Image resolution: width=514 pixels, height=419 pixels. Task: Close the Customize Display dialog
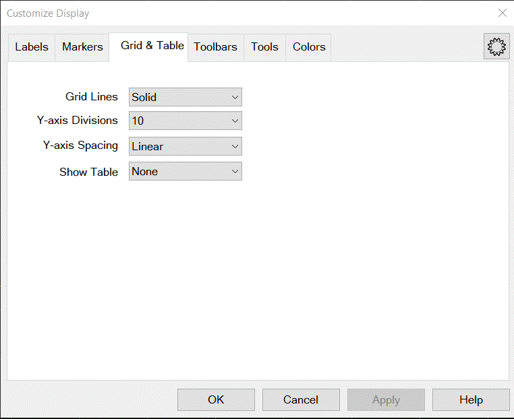(x=502, y=13)
